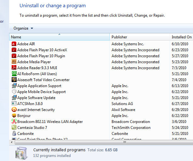Click publisher Broadcom Corporation
The image size is (193, 161).
[131, 122]
